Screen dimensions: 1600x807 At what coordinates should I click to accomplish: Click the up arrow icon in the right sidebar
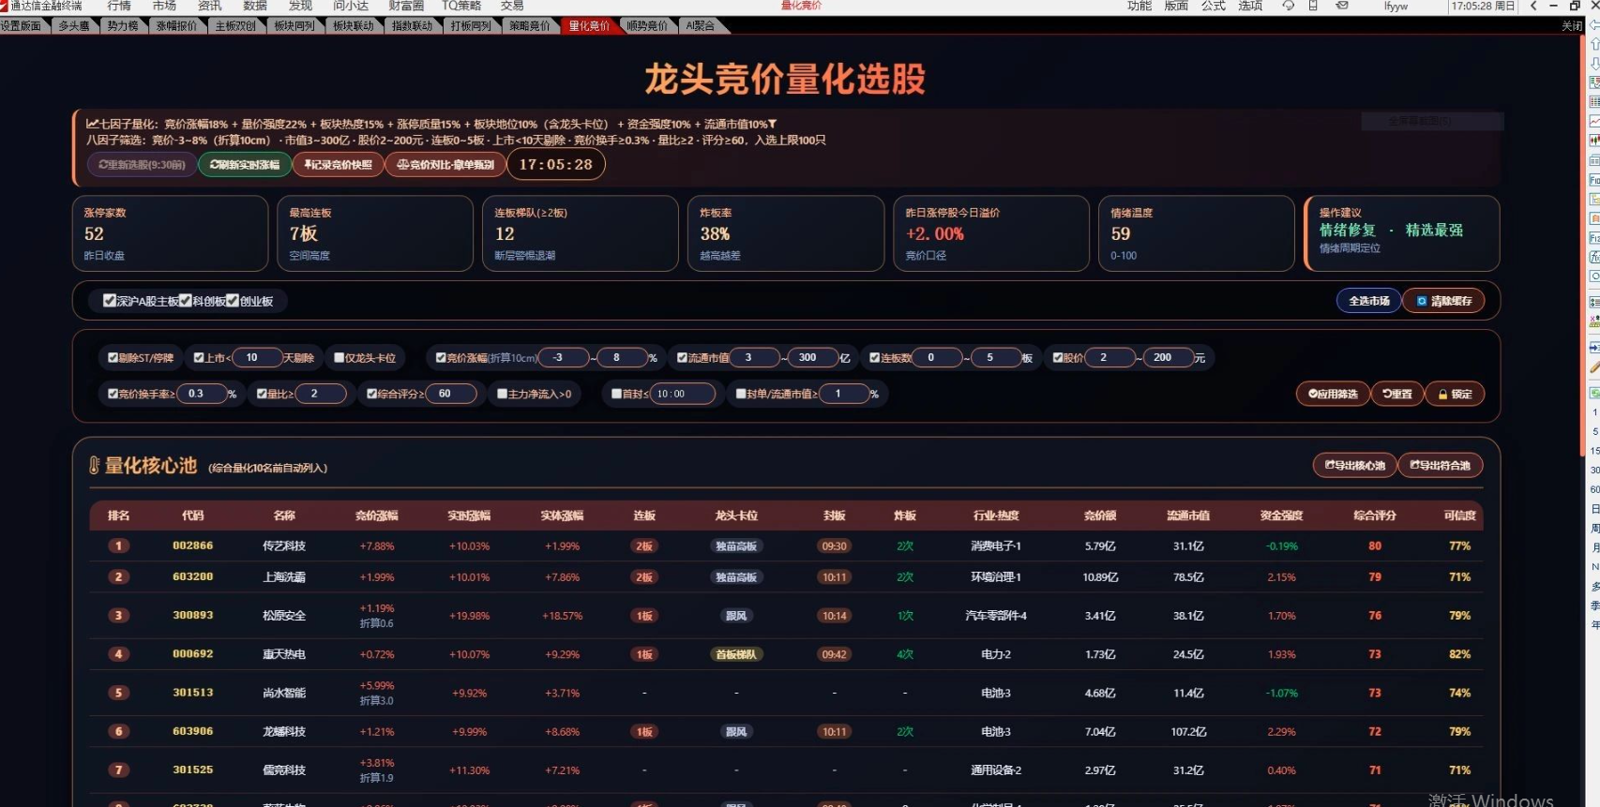[1593, 44]
